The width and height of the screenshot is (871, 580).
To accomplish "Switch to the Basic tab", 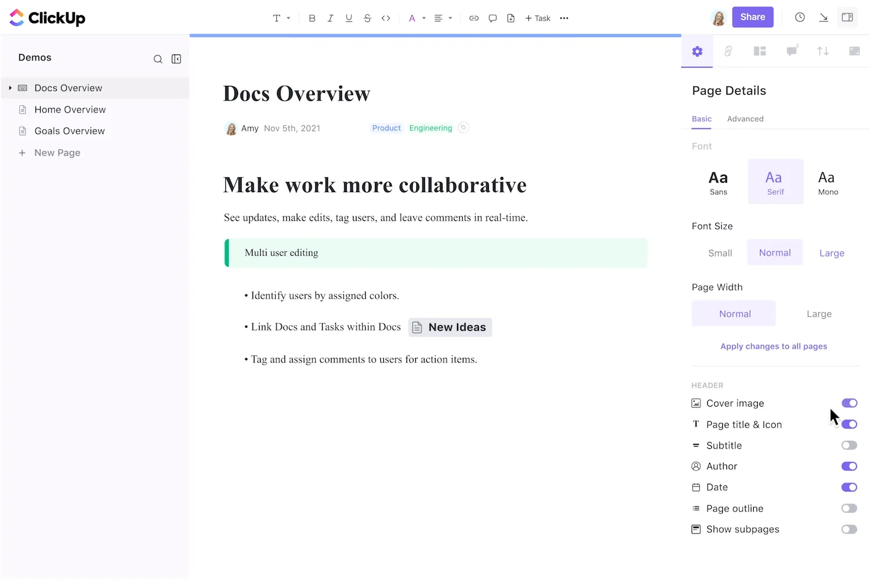I will point(701,119).
